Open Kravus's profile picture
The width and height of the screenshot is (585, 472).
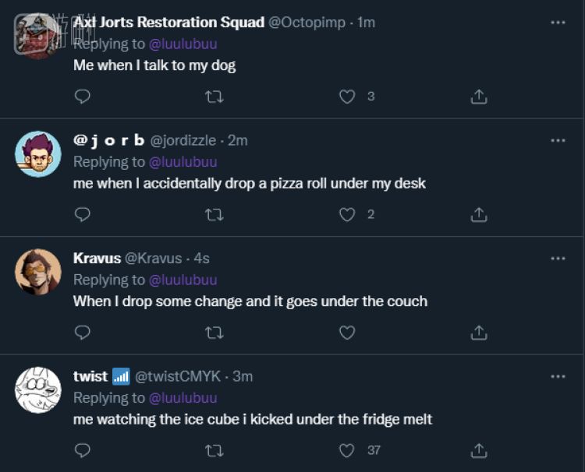point(38,272)
